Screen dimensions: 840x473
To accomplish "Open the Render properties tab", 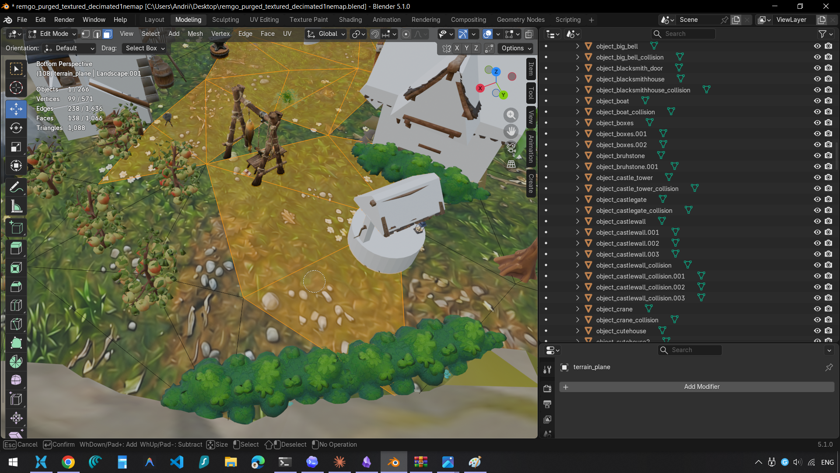I will (547, 388).
